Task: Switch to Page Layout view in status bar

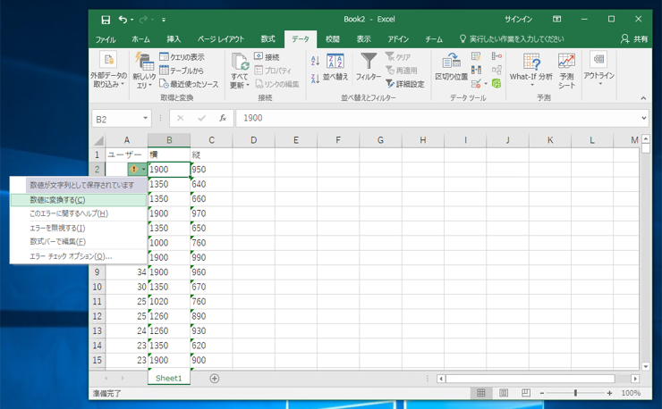Action: [504, 393]
